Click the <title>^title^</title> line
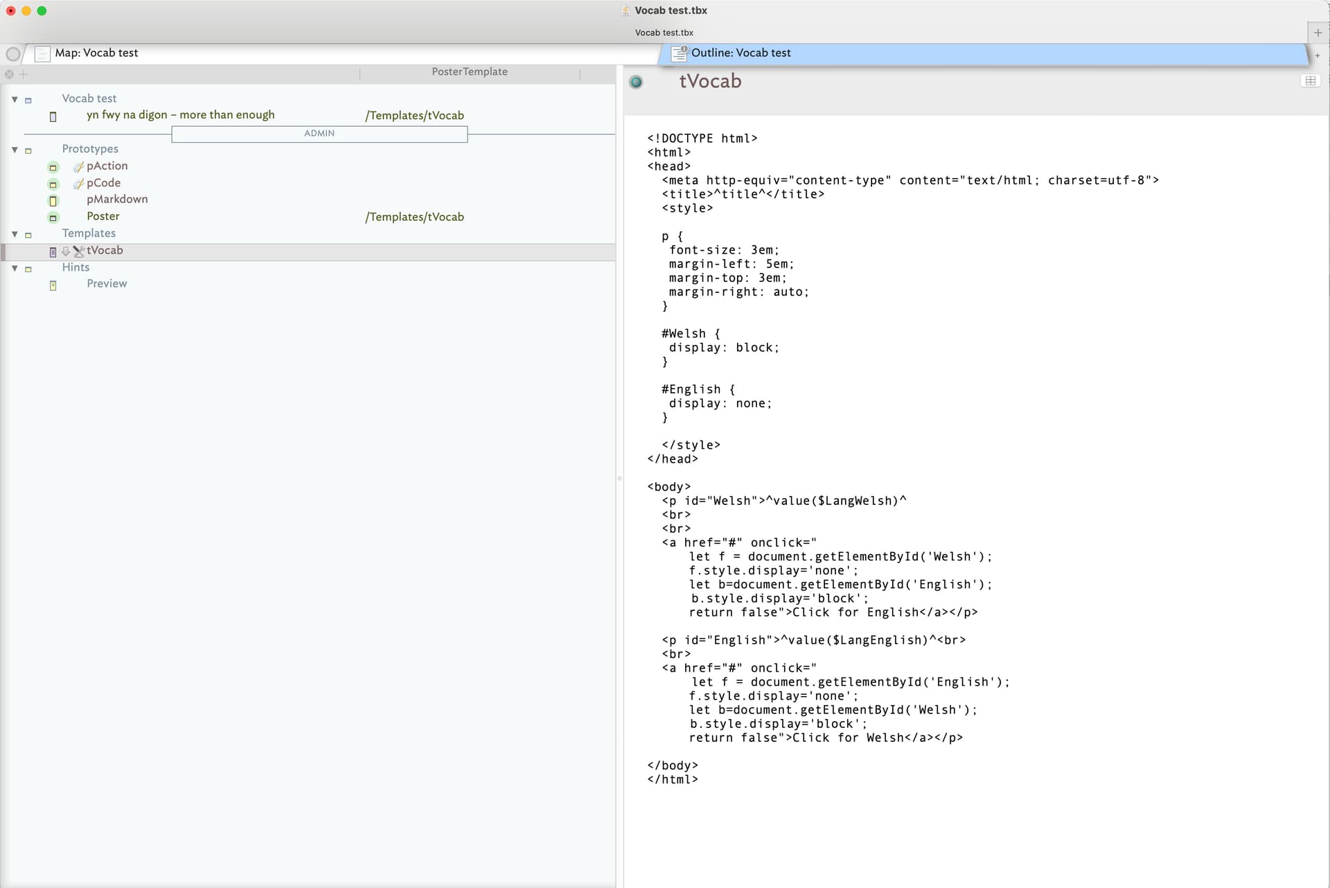This screenshot has height=888, width=1330. click(x=743, y=195)
